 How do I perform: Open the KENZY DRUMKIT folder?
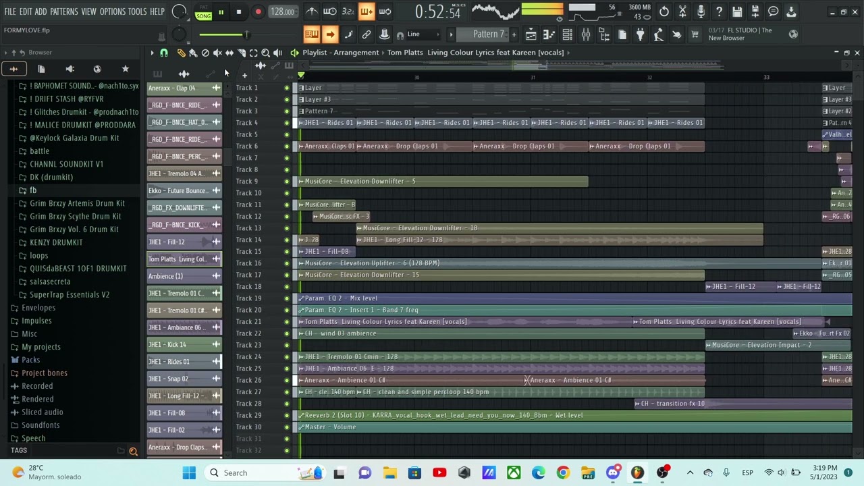(56, 242)
